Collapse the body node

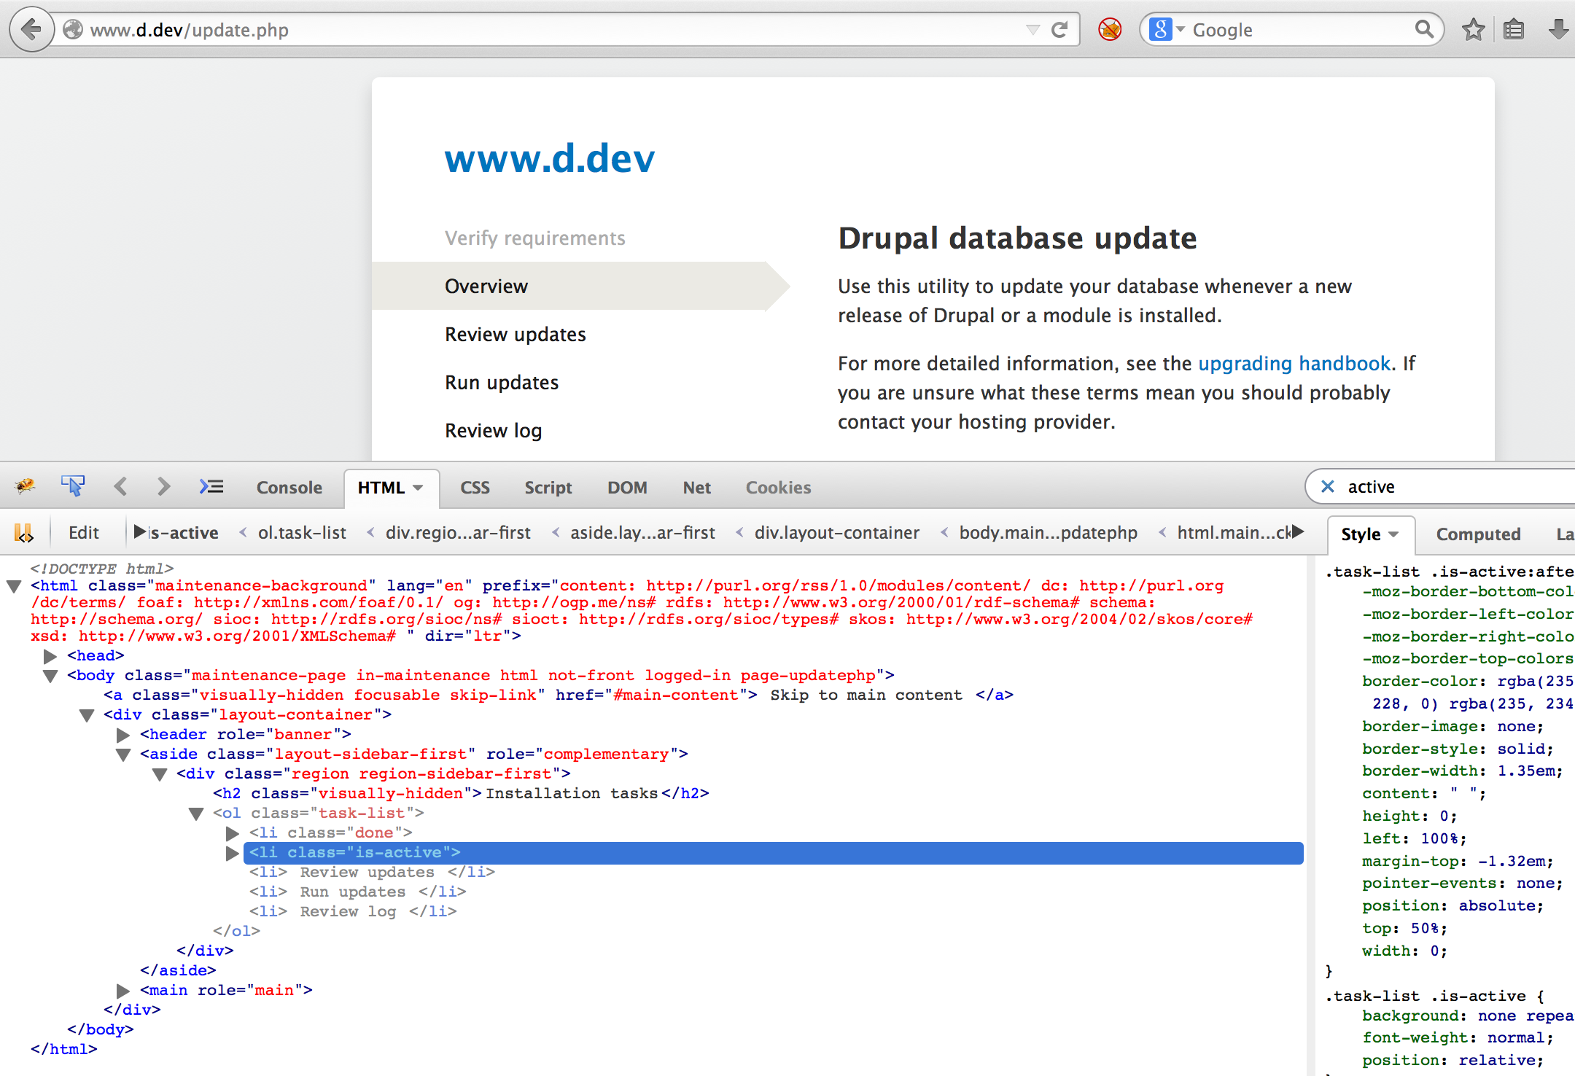[x=50, y=676]
